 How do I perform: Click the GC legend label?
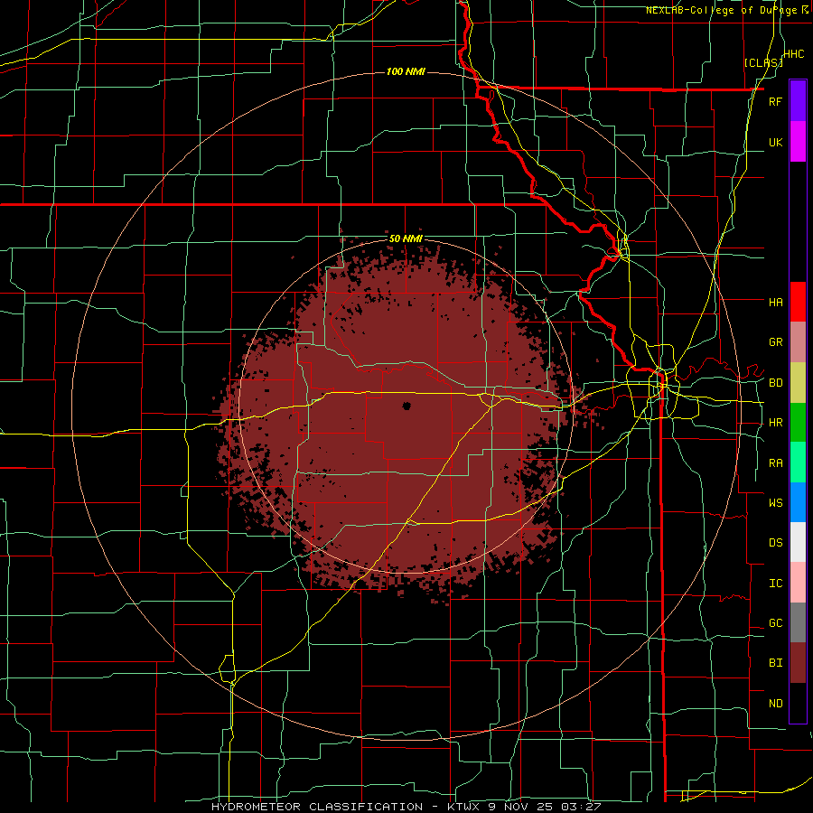coord(776,623)
